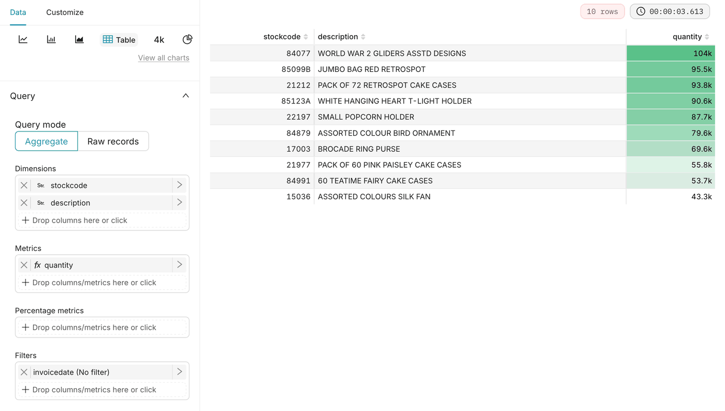Remove the description dimension
The width and height of the screenshot is (725, 411).
point(24,203)
